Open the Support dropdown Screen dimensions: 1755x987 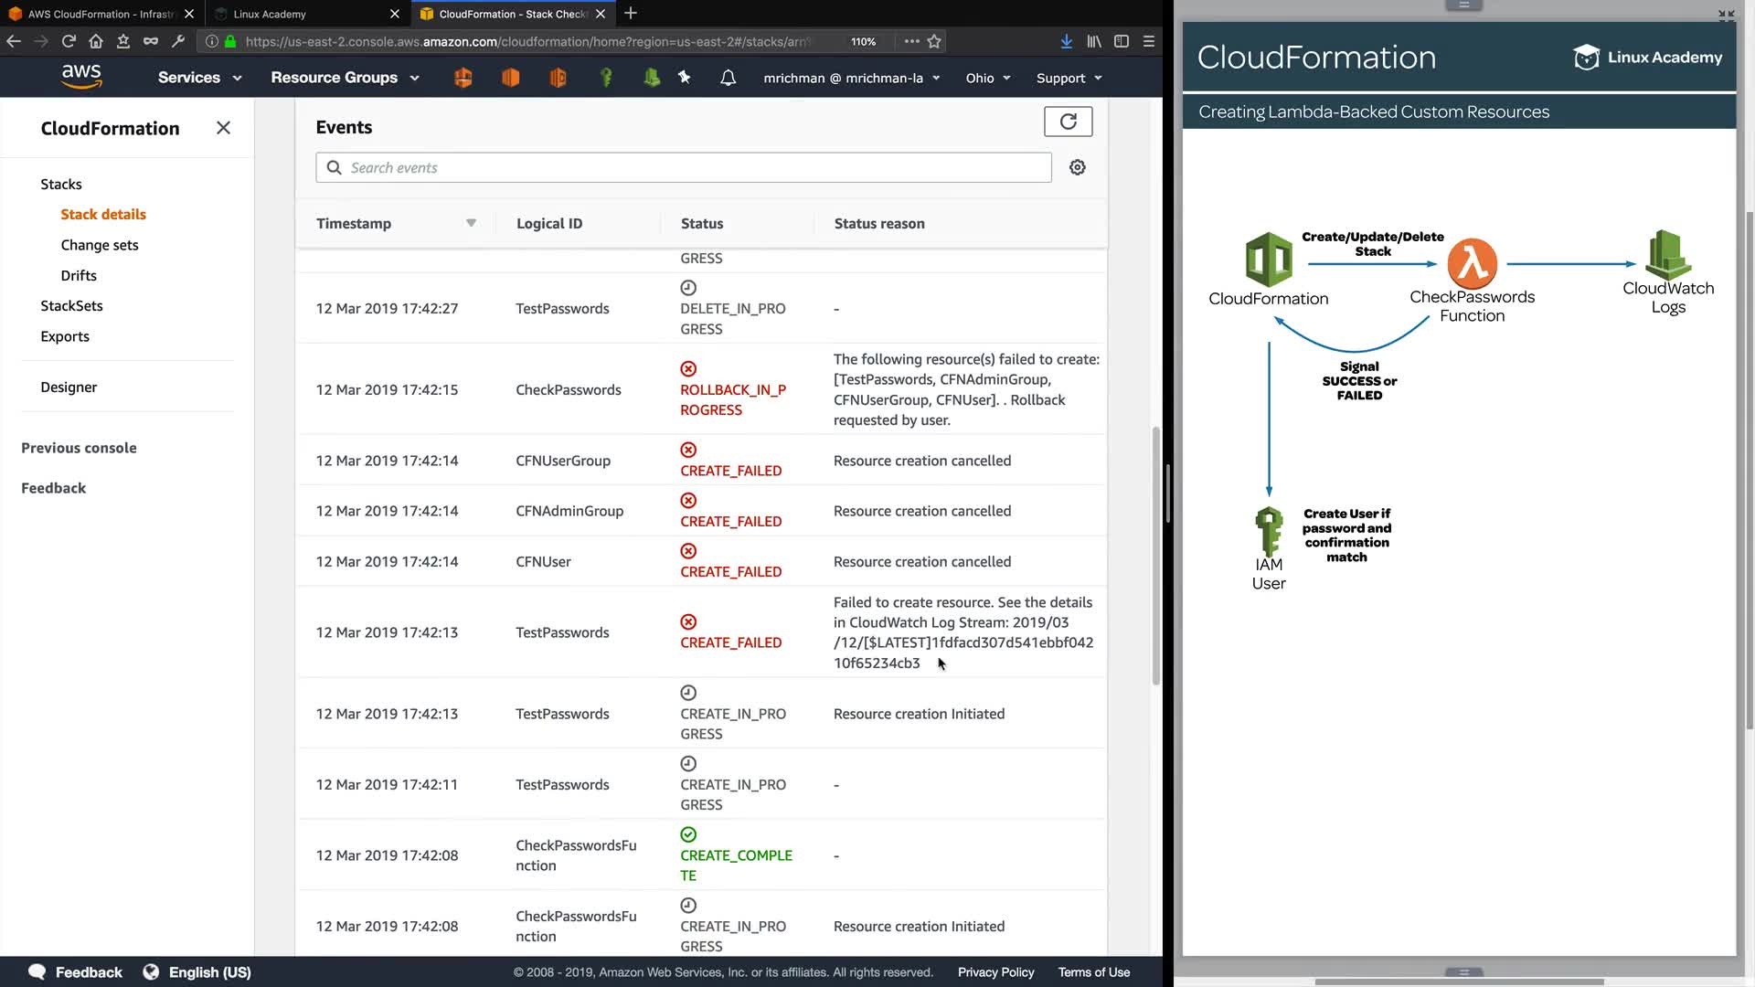(1069, 78)
